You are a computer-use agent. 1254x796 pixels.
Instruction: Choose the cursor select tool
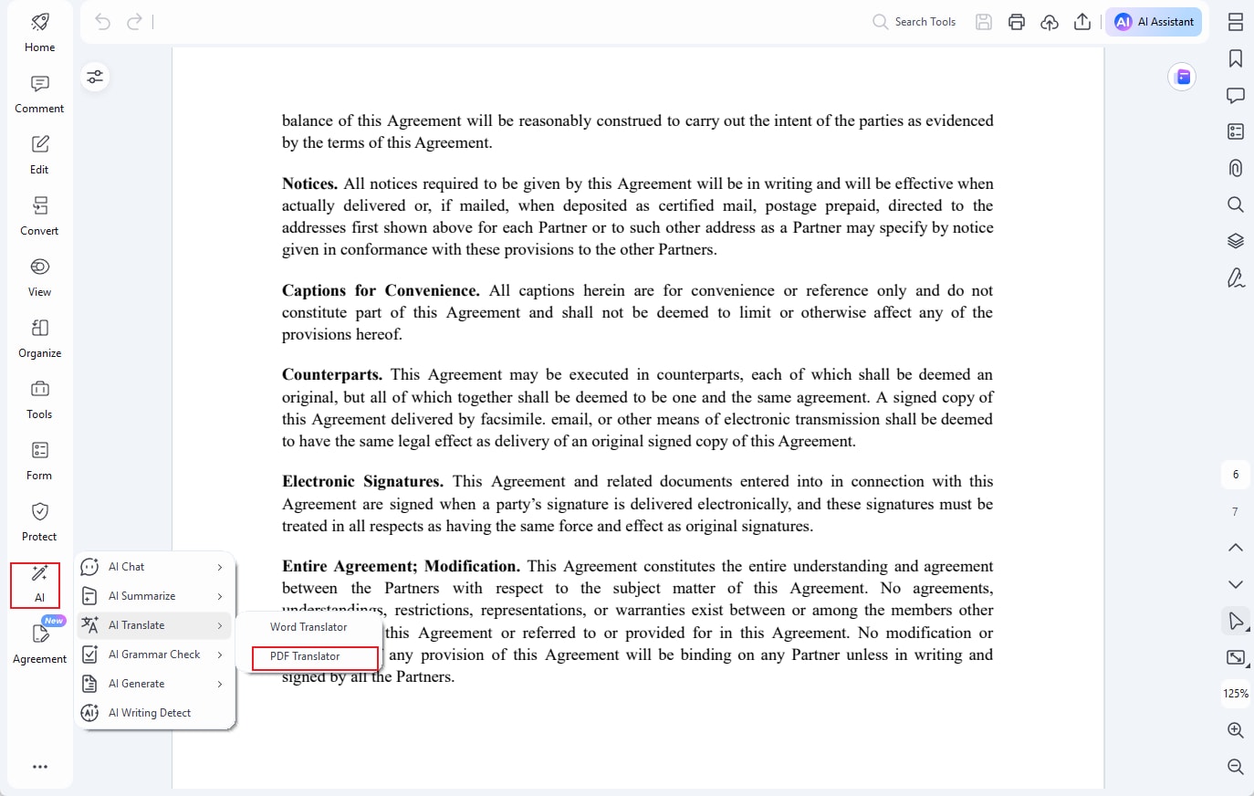pyautogui.click(x=1236, y=621)
